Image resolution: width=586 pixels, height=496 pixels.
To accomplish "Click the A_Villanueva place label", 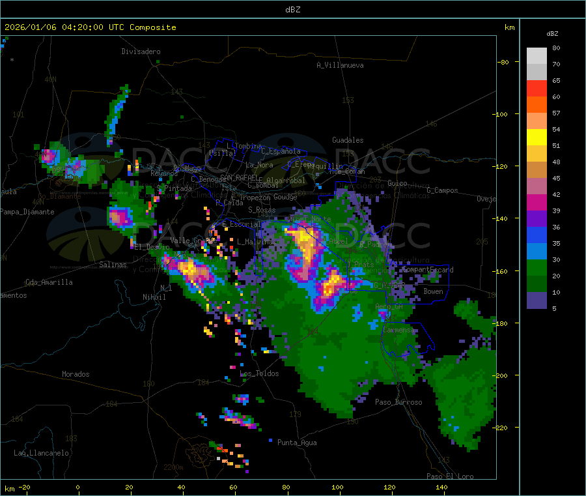I will (340, 65).
